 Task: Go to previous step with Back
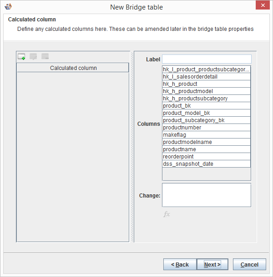click(180, 264)
